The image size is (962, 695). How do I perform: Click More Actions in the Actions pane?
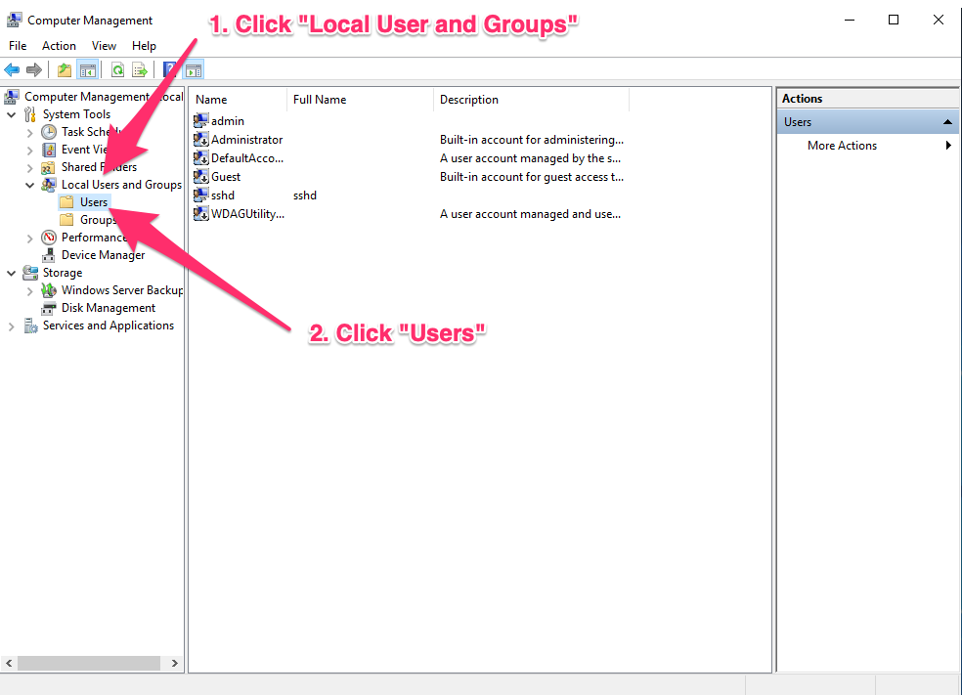(842, 145)
